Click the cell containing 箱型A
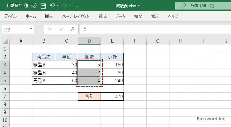The height and width of the screenshot is (127, 231). tap(43, 65)
